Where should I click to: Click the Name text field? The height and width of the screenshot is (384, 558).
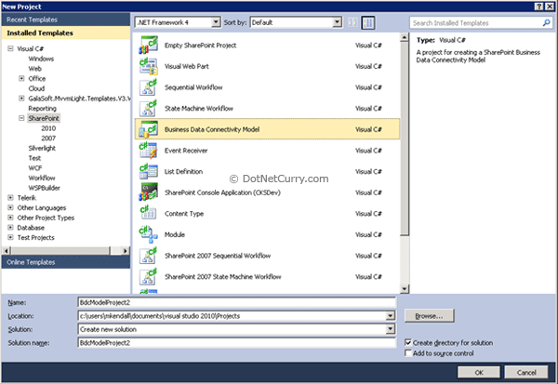236,302
